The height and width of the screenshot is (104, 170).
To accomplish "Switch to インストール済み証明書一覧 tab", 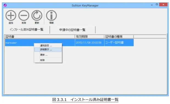I will [27, 30].
